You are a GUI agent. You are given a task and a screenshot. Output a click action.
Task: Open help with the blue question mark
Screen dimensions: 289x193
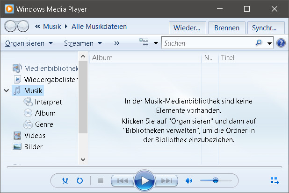point(281,43)
